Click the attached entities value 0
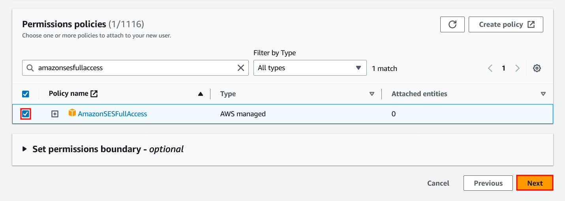 394,114
